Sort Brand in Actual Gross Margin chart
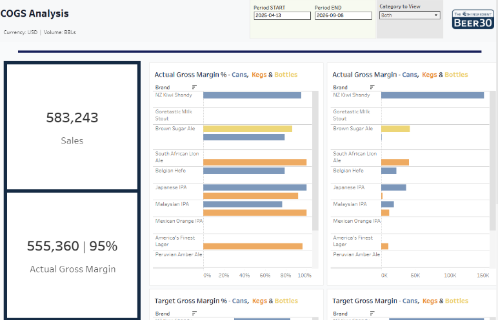The width and height of the screenshot is (498, 320). [x=372, y=87]
